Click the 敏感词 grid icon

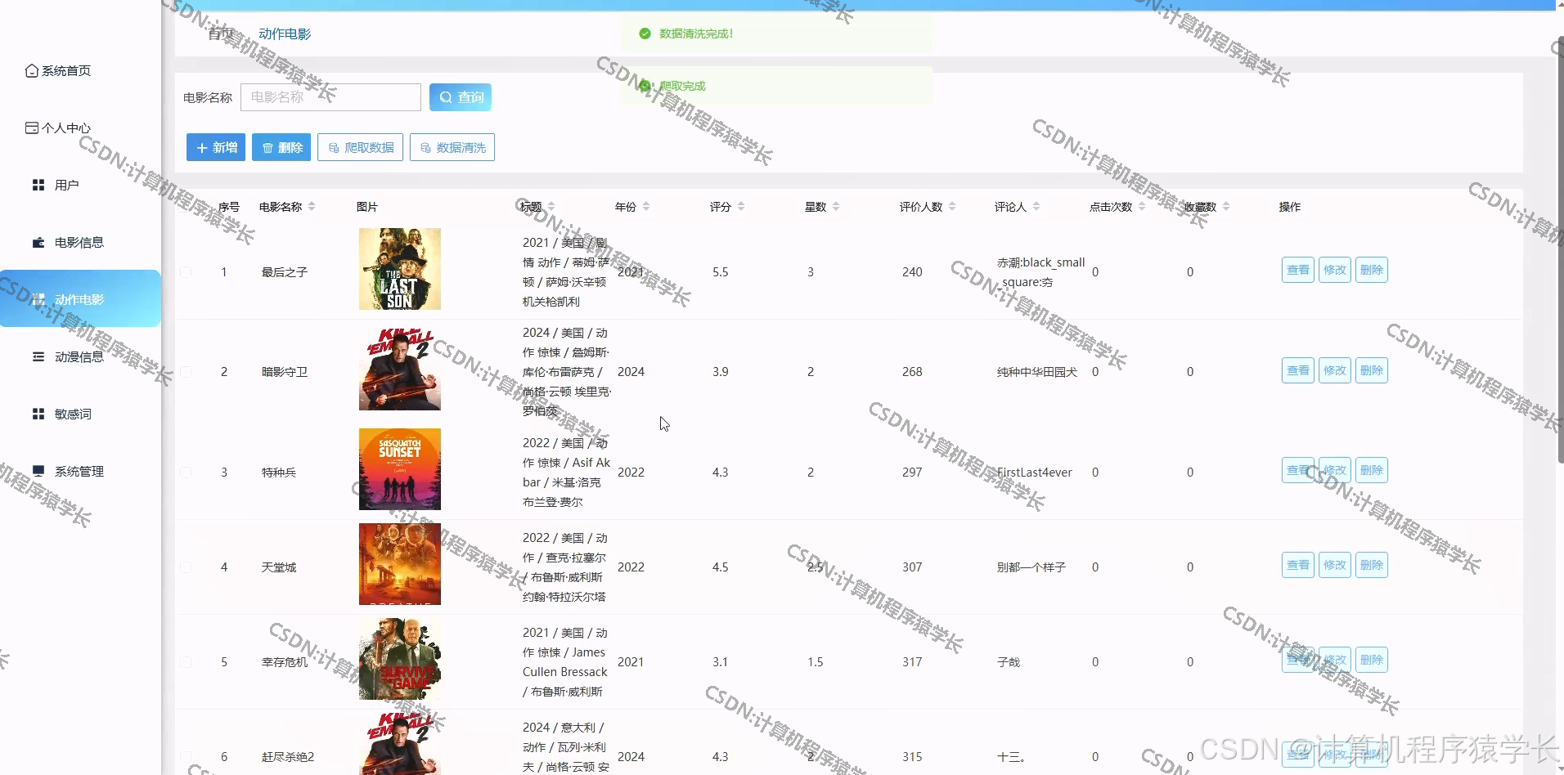(x=38, y=414)
